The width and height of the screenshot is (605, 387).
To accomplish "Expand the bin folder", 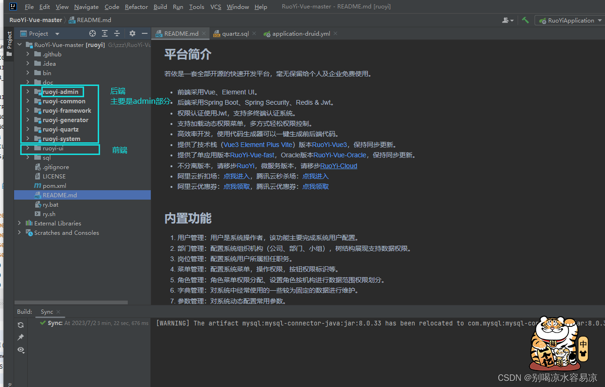I will 28,73.
